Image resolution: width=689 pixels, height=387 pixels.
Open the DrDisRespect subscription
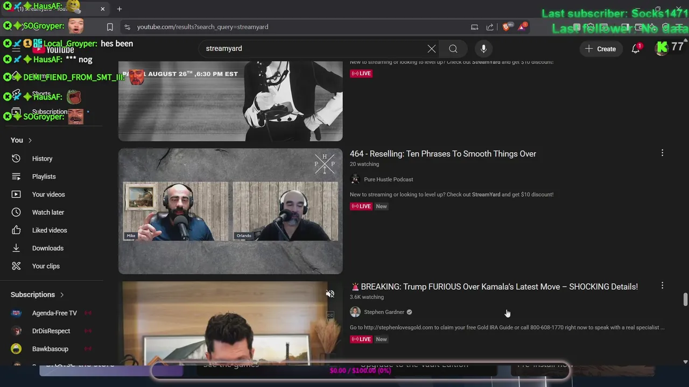click(x=51, y=331)
